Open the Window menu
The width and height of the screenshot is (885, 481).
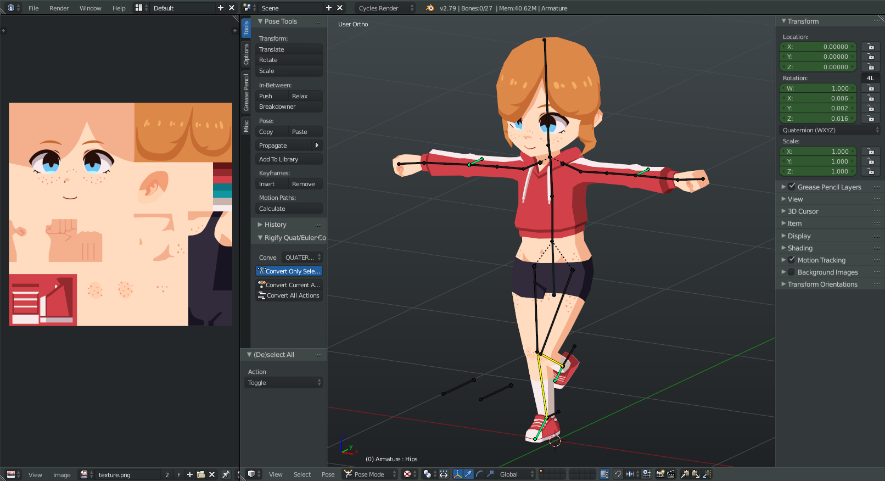pos(90,8)
